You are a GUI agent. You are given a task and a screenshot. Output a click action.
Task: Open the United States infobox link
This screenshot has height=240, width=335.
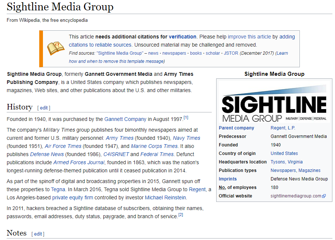click(x=284, y=153)
